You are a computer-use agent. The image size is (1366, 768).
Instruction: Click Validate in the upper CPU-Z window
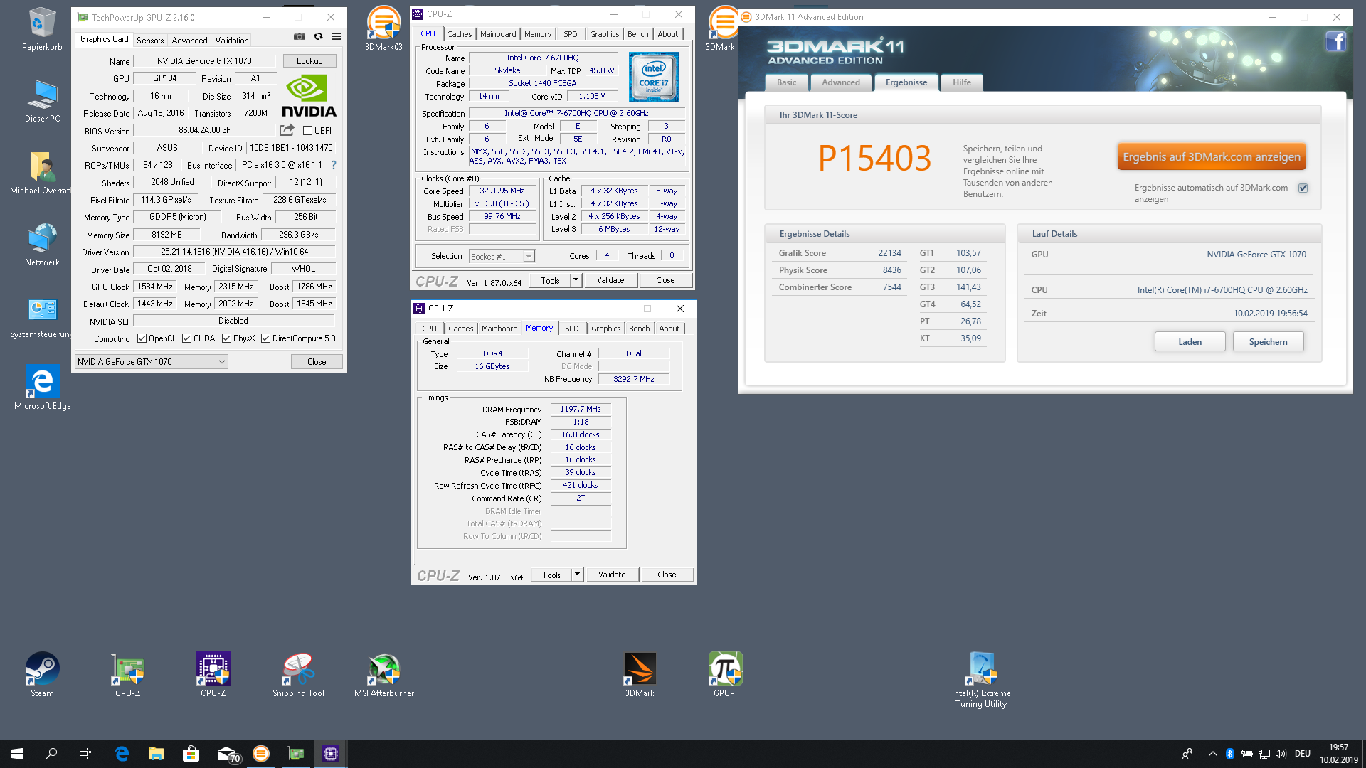(x=610, y=280)
